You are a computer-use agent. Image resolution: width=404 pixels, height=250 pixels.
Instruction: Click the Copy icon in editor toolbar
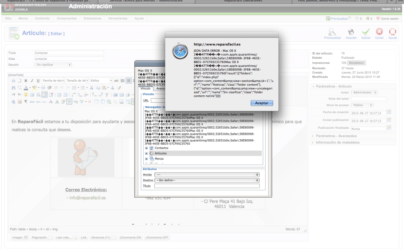point(98,88)
